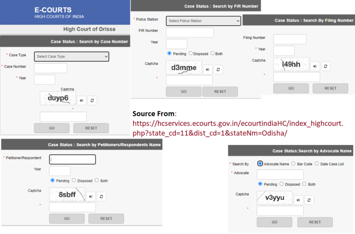The image size is (355, 234).
Task: Expand the Select Police Station dropdown
Action: (x=203, y=21)
